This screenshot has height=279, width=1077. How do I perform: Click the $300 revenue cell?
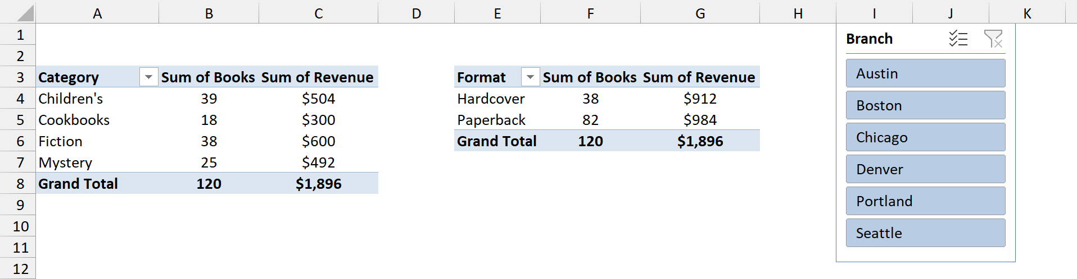(319, 120)
